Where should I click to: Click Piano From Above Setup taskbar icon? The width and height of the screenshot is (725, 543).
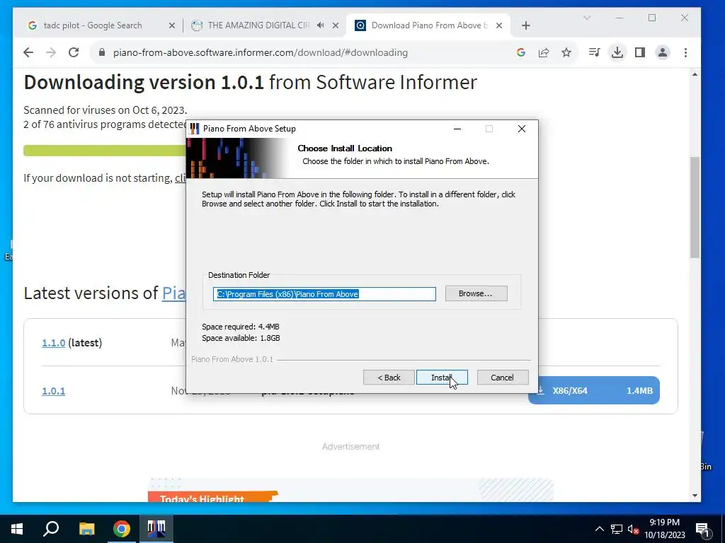coord(156,529)
